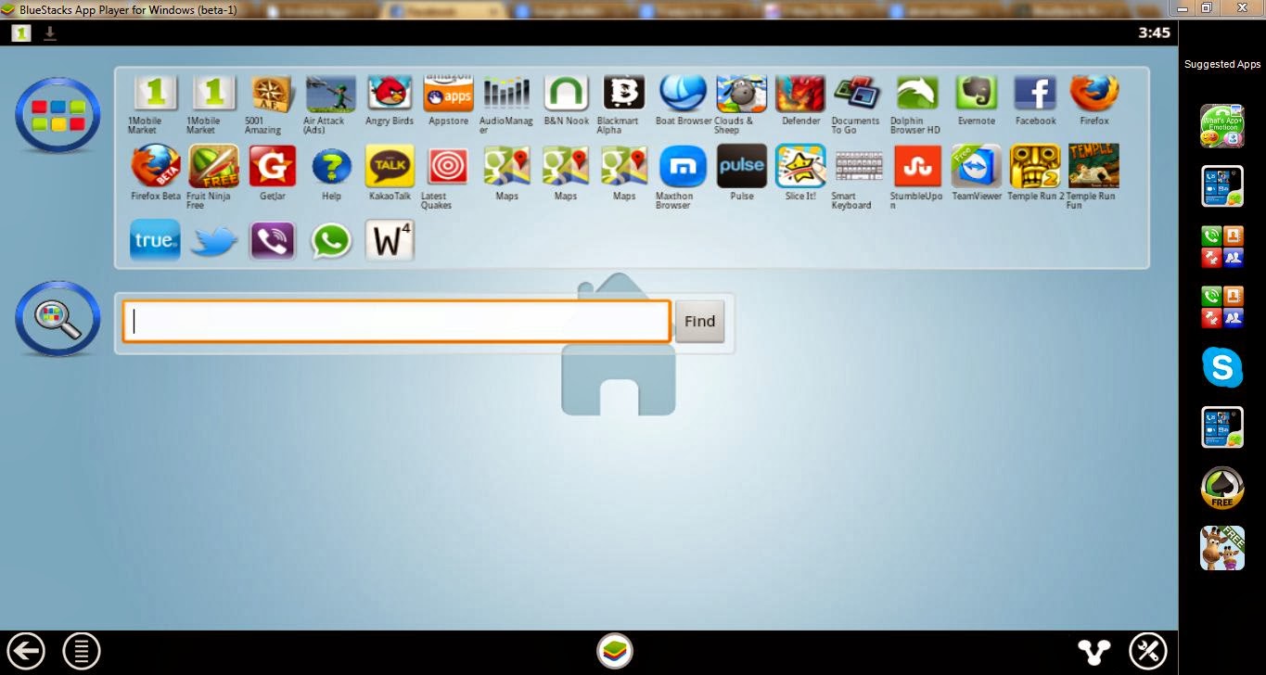
Task: Launch Air Attack (Ads) game
Action: click(331, 96)
